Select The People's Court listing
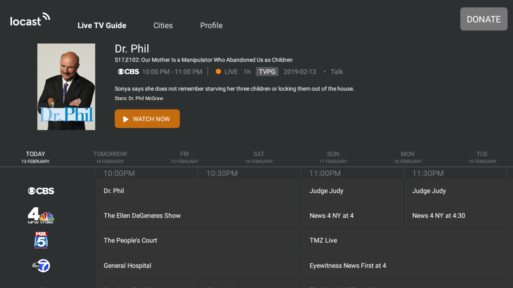The image size is (513, 288). click(x=198, y=240)
